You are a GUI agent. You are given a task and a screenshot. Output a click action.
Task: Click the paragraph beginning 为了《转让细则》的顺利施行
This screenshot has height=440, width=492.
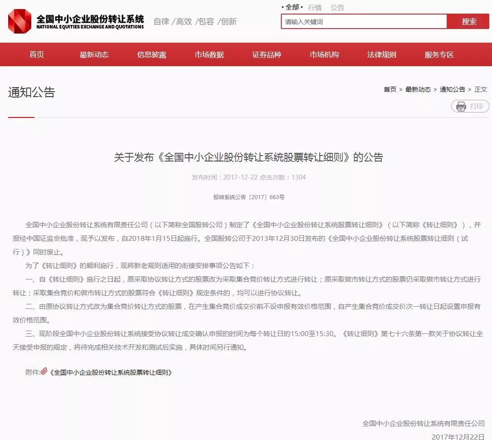(140, 266)
